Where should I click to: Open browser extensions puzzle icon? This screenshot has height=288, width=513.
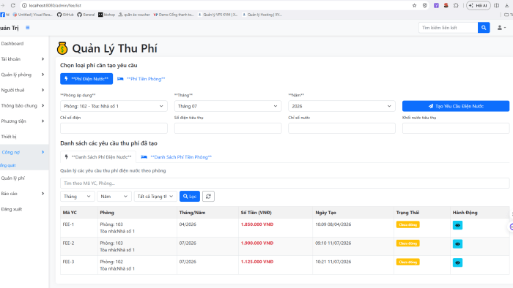tap(456, 5)
